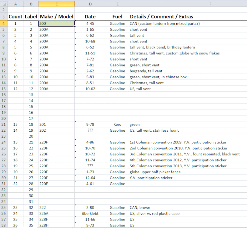Click label cell '17' in row 20
The width and height of the screenshot is (247, 228).
point(31,119)
